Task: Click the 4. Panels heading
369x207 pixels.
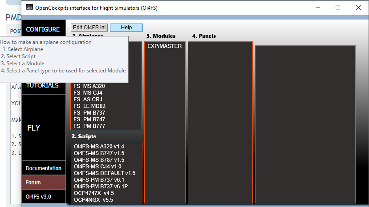Action: coord(204,36)
